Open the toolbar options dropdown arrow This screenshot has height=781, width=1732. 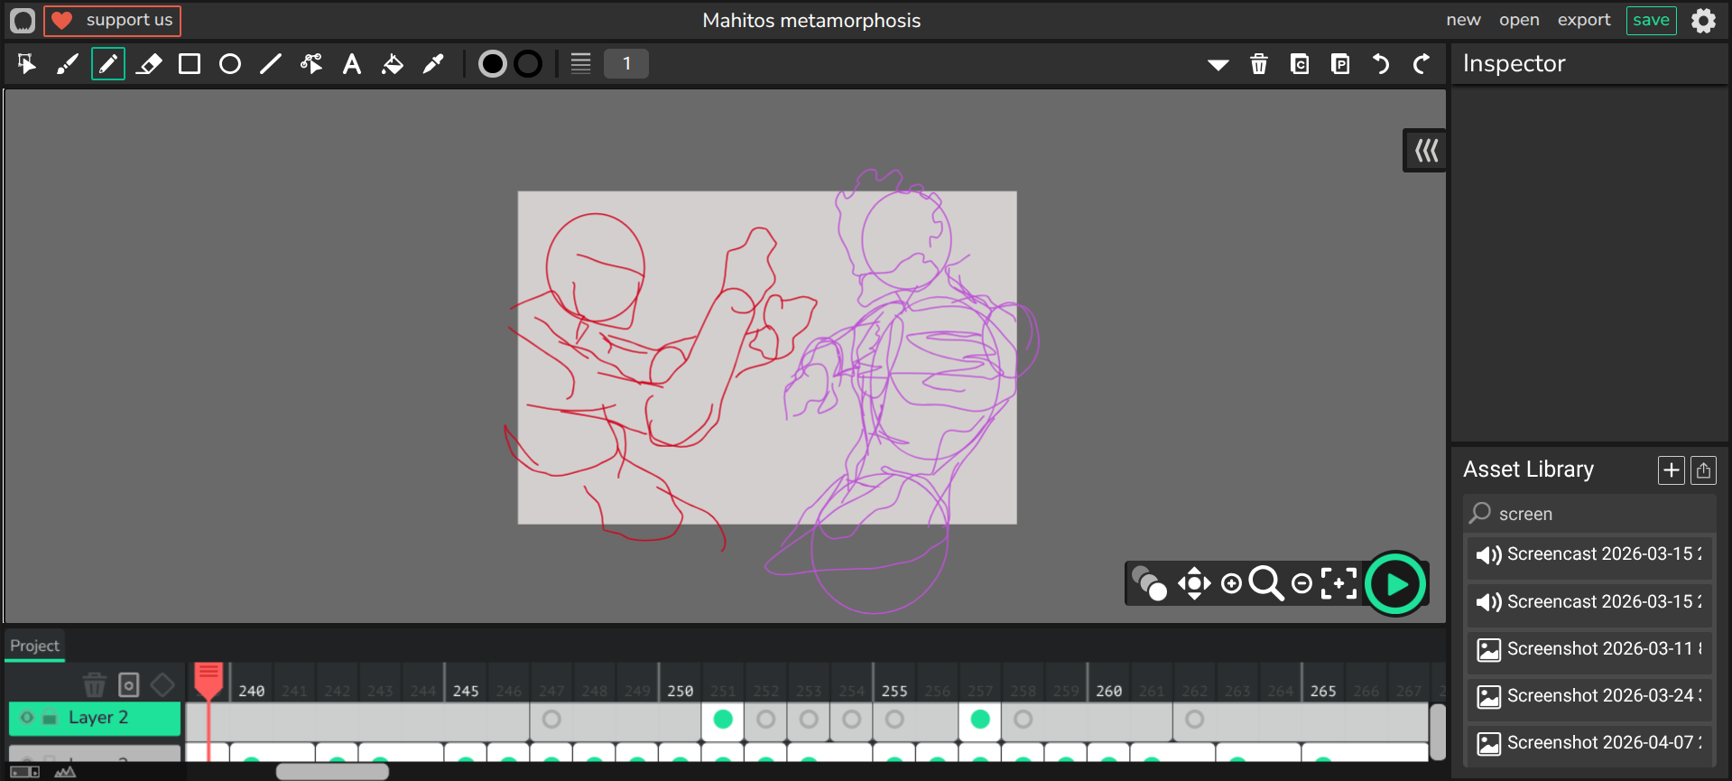click(x=1218, y=64)
